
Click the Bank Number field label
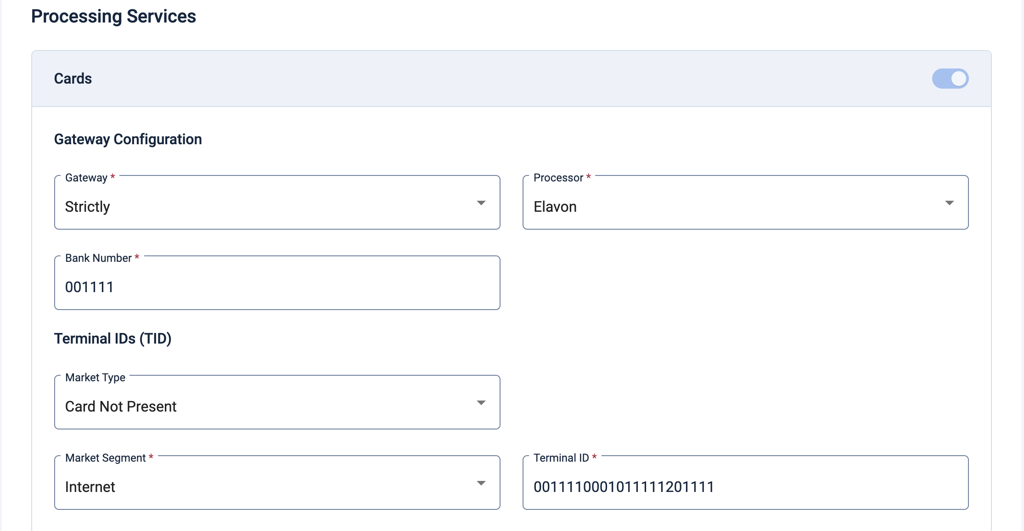click(x=98, y=258)
